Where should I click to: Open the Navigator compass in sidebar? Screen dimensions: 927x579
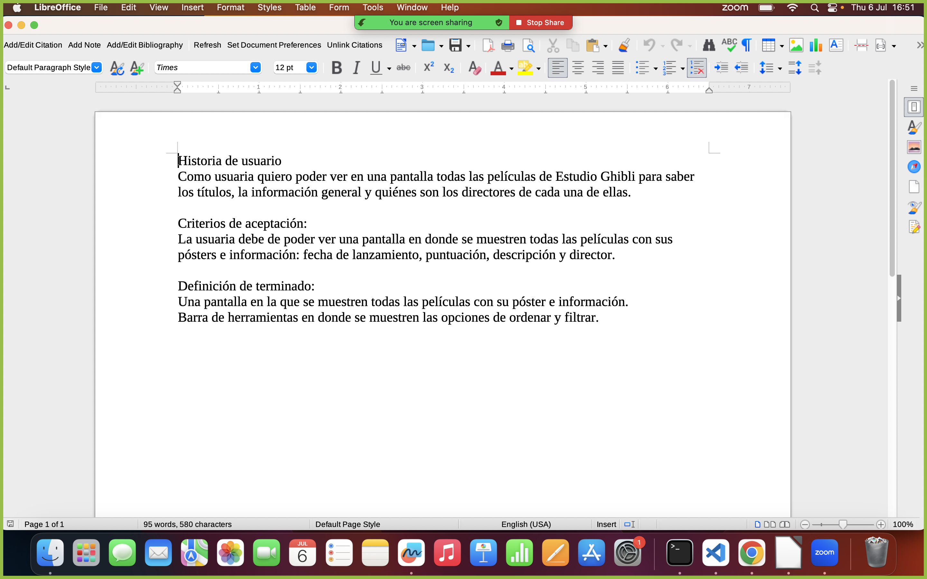(914, 167)
